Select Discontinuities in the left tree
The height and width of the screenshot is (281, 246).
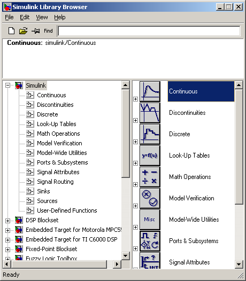pos(55,105)
